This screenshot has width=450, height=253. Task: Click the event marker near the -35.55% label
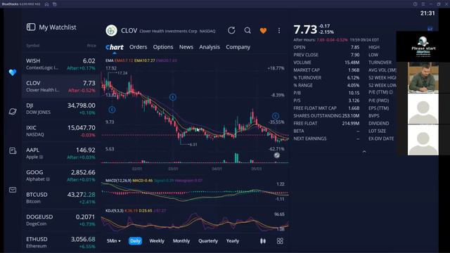point(275,116)
